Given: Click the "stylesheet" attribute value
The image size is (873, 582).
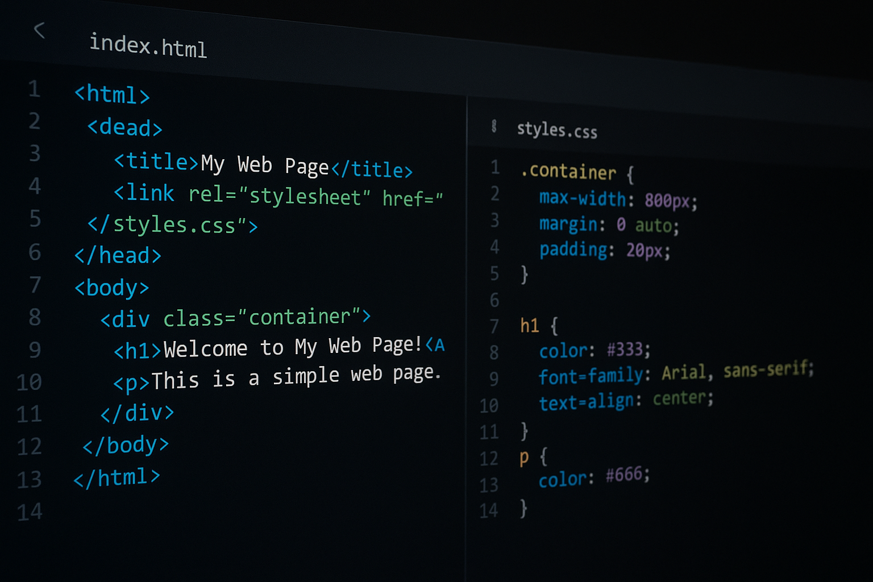Looking at the screenshot, I should tap(305, 197).
